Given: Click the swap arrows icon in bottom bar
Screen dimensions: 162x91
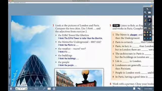Looking at the screenshot, I should pos(139,89).
